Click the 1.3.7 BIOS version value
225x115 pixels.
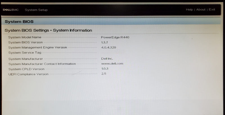tap(104, 42)
